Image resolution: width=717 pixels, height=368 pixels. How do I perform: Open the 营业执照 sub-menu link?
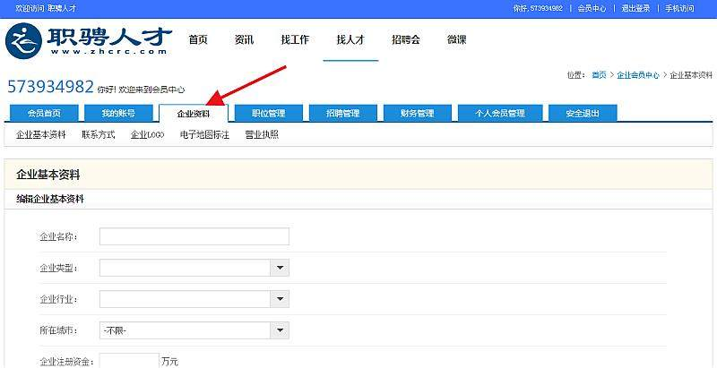[x=262, y=135]
